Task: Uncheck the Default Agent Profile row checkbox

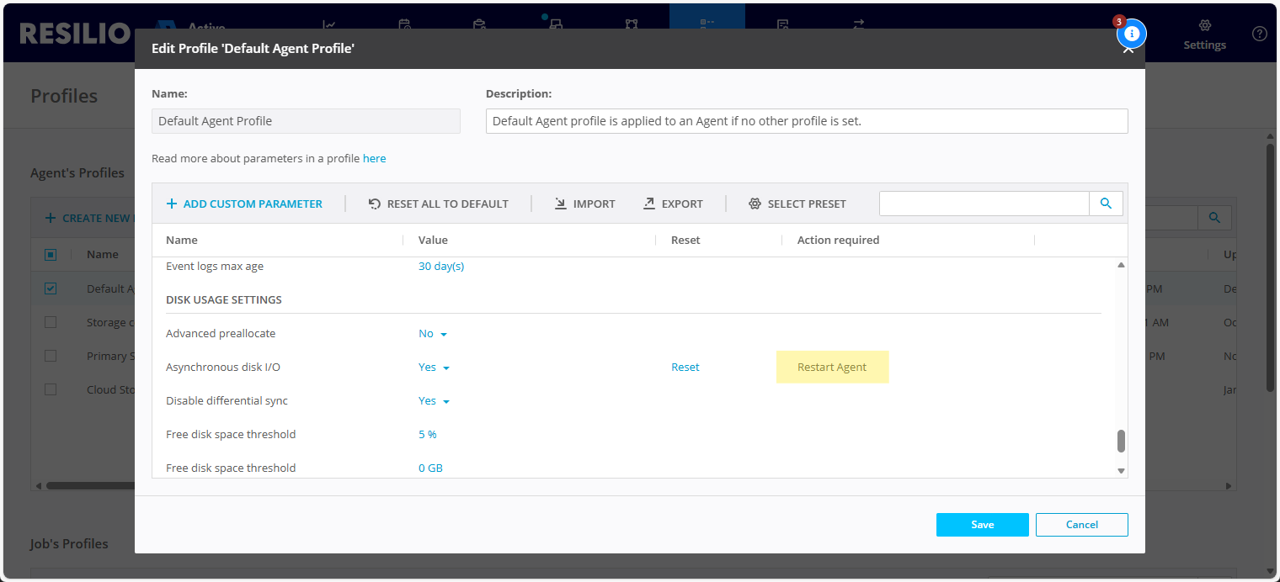Action: click(x=51, y=288)
